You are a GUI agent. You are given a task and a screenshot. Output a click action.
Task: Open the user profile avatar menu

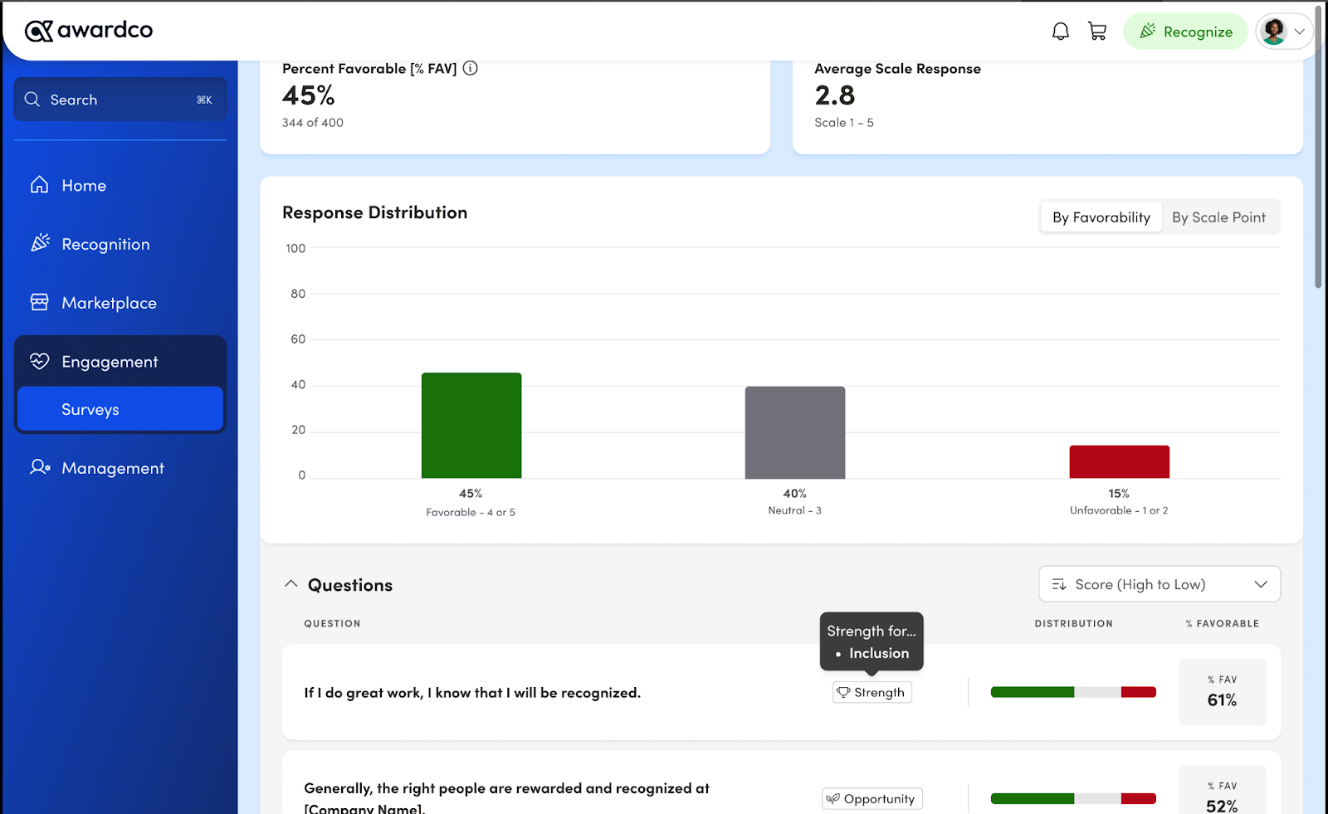coord(1283,32)
